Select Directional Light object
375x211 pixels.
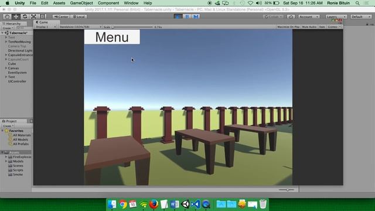coord(20,50)
